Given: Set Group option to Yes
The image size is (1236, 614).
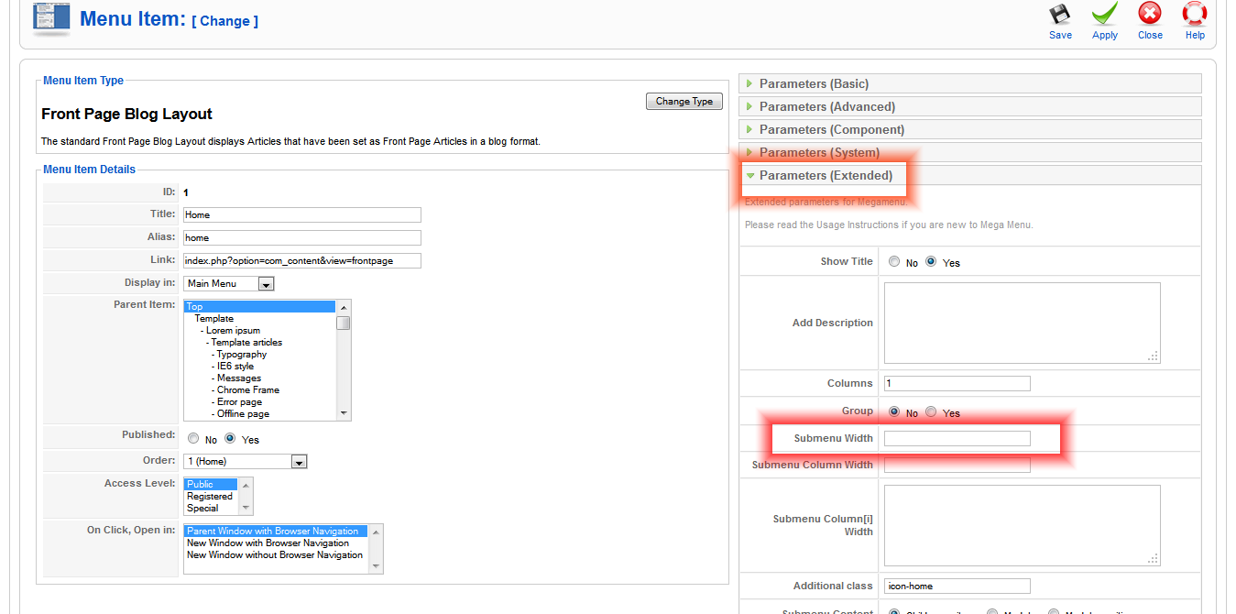Looking at the screenshot, I should coord(931,412).
